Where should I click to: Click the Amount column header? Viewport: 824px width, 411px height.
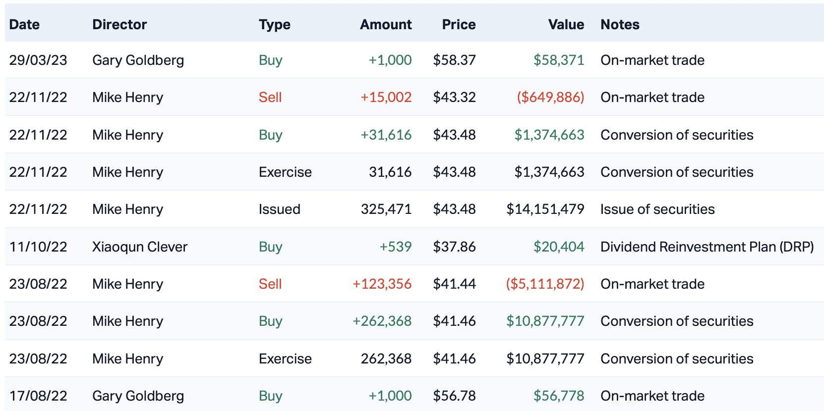click(386, 24)
